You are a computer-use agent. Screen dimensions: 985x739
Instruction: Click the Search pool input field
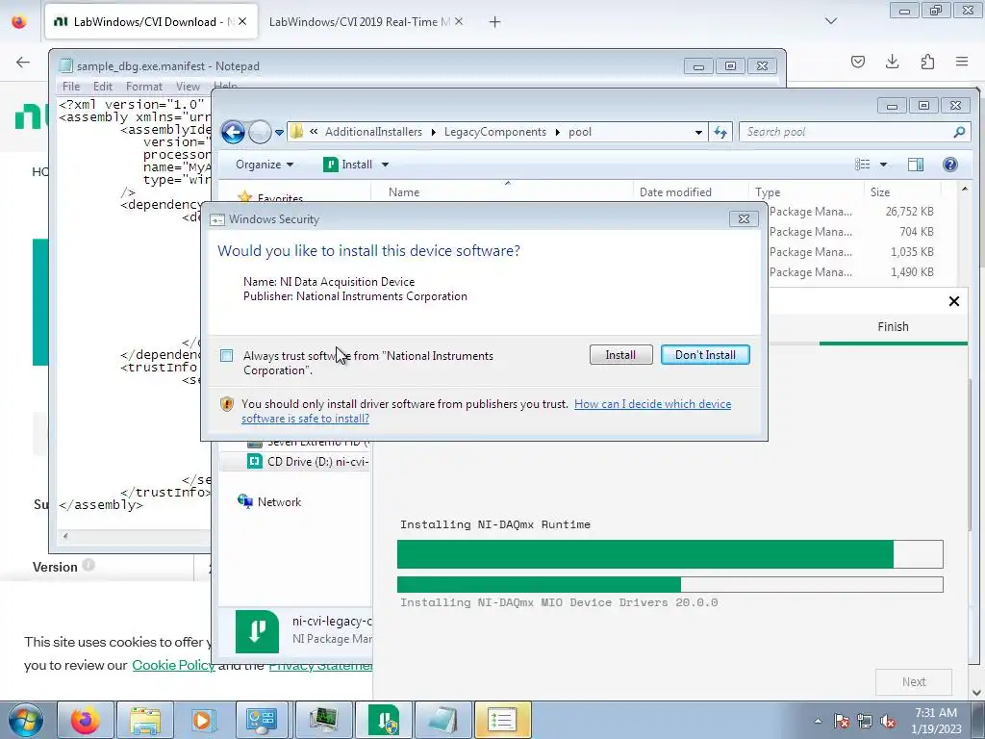845,132
